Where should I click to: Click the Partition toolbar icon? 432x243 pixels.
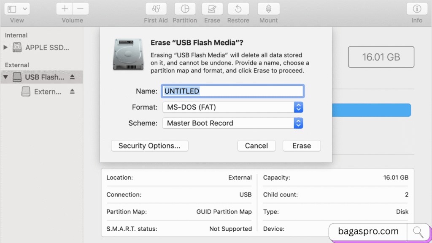click(x=185, y=9)
